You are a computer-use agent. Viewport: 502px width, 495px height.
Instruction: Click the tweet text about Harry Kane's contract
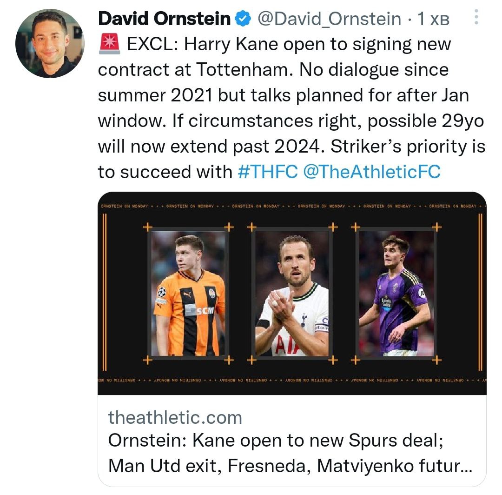coord(291,108)
